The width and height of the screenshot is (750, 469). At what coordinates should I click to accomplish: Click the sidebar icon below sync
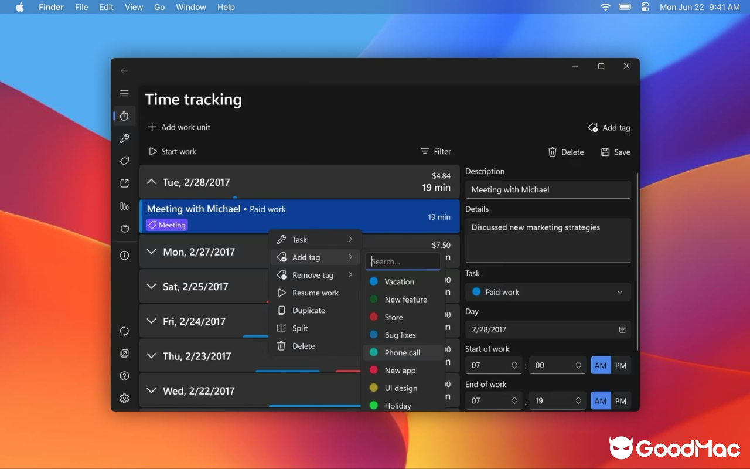click(124, 354)
